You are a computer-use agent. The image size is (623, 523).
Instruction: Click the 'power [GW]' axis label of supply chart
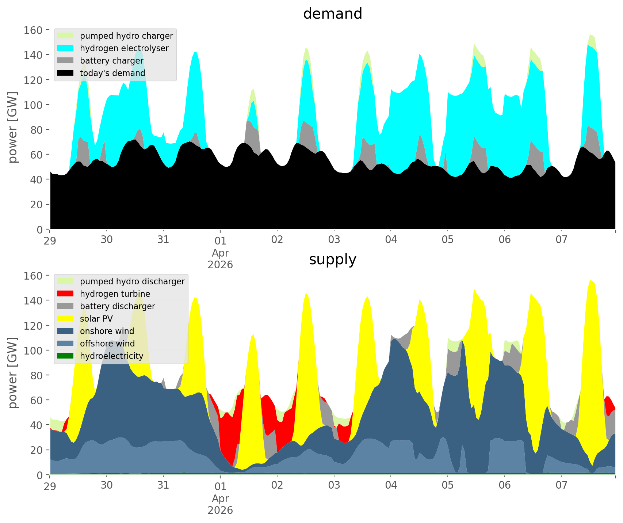tap(13, 373)
